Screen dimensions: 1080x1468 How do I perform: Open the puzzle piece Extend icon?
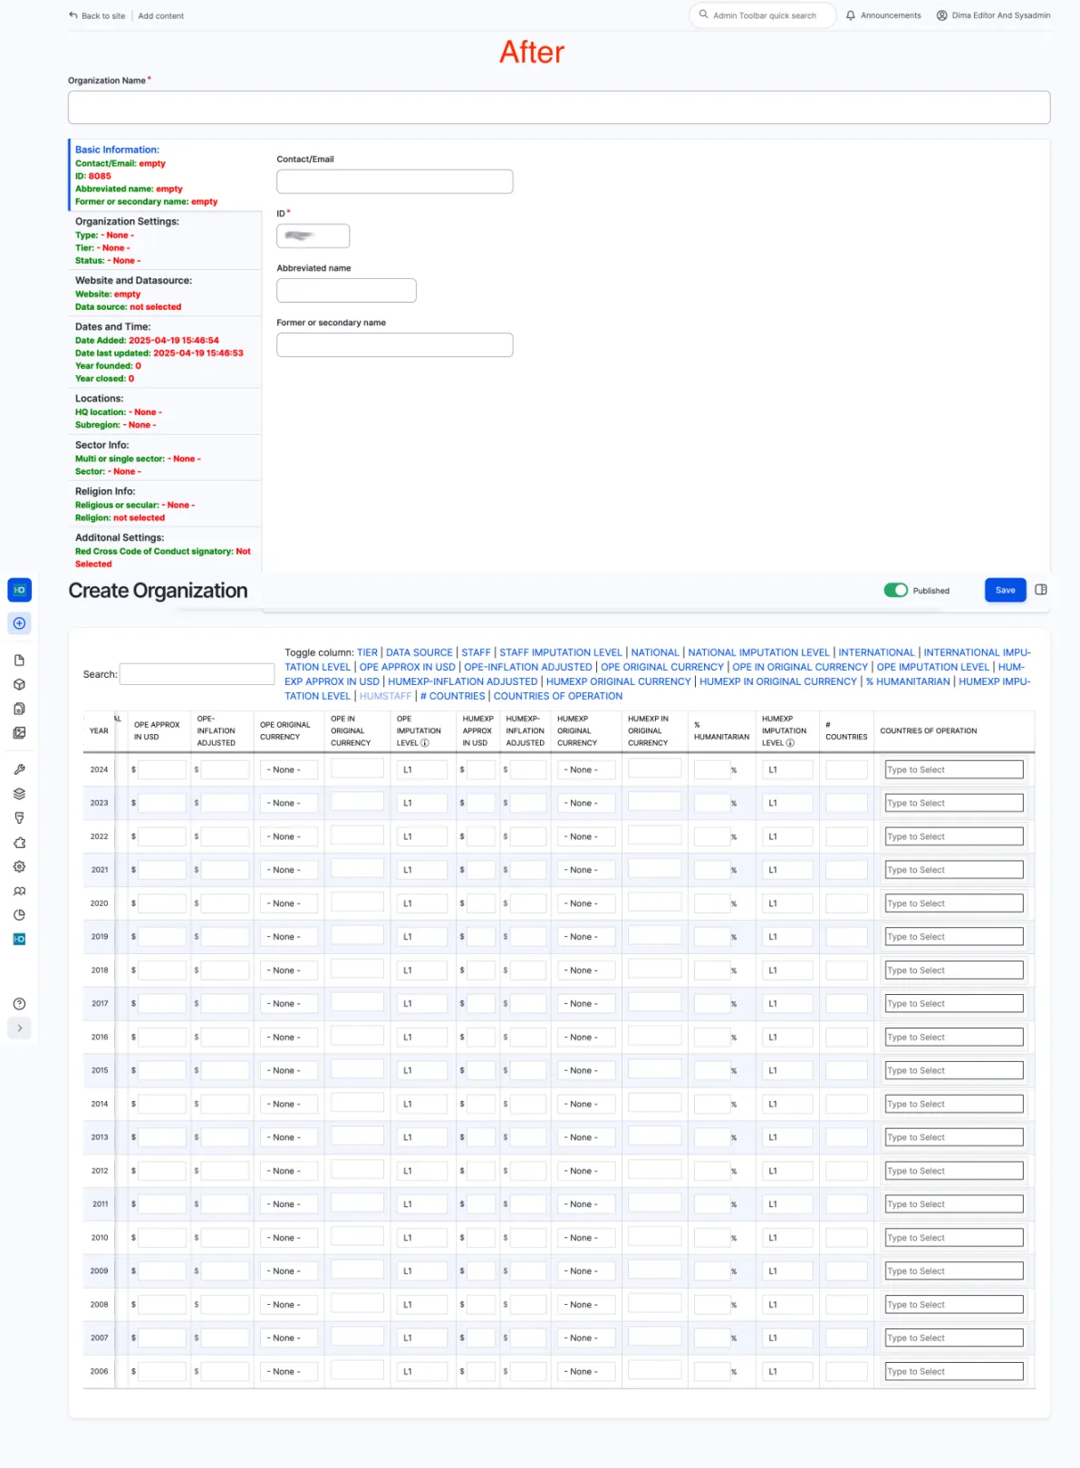click(x=19, y=843)
